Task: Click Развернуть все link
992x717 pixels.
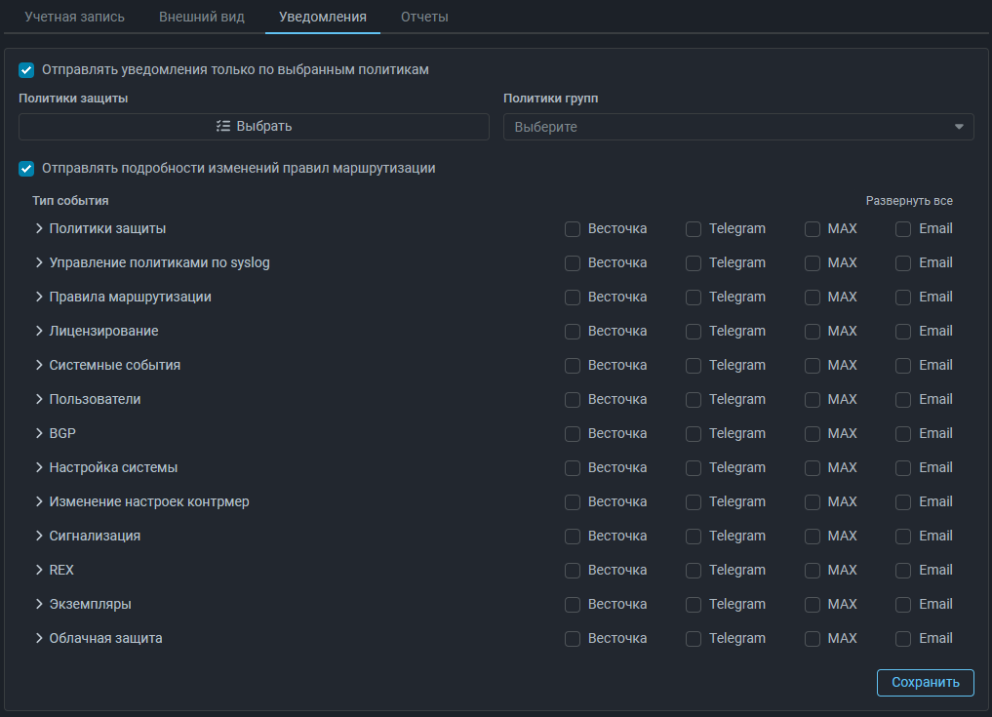Action: (909, 201)
